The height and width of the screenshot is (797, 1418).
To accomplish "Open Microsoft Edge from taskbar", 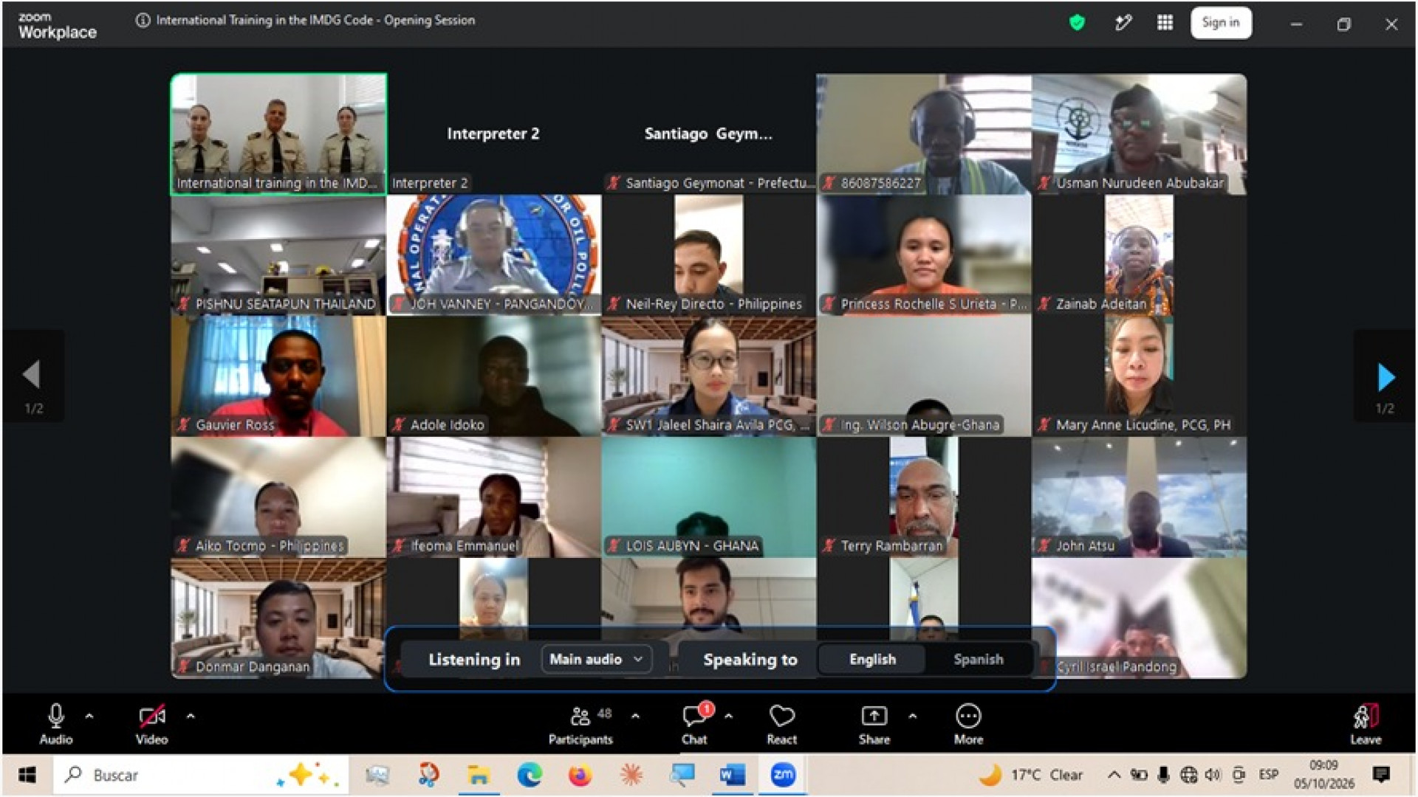I will [530, 775].
